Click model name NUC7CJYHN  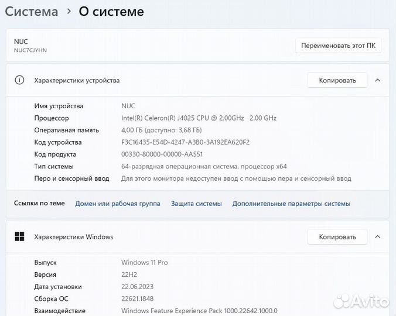pyautogui.click(x=30, y=50)
